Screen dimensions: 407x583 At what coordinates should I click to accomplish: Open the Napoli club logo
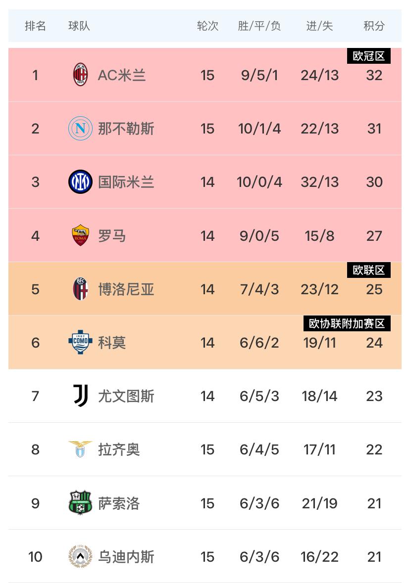click(x=80, y=128)
